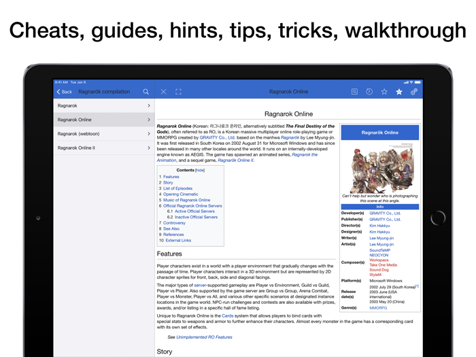Screen dimensions: 476x357
Task: Open Director Kim Hakkyu link
Action: 379,226
